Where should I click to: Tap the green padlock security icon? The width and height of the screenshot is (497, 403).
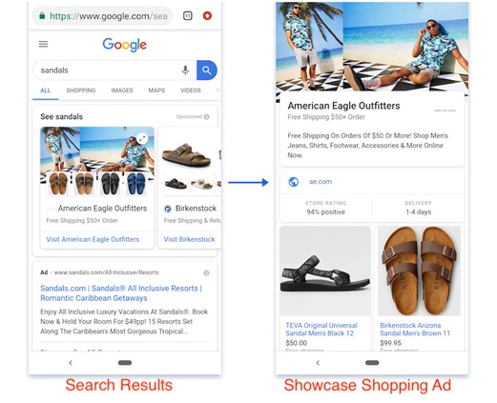click(42, 15)
